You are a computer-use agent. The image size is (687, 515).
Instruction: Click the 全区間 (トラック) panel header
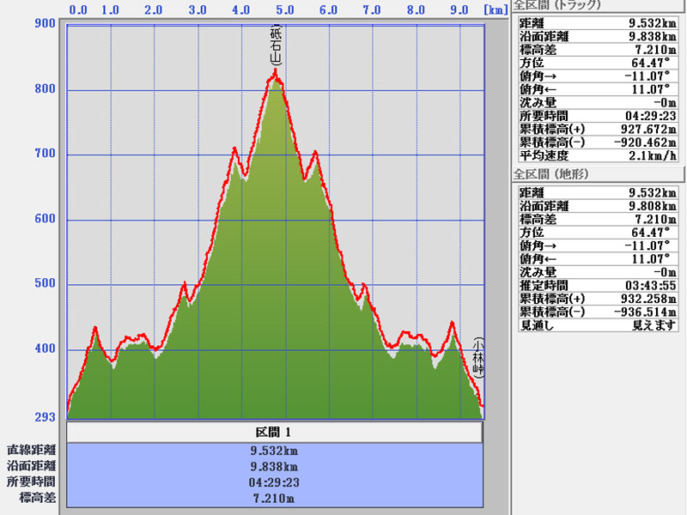pos(557,4)
